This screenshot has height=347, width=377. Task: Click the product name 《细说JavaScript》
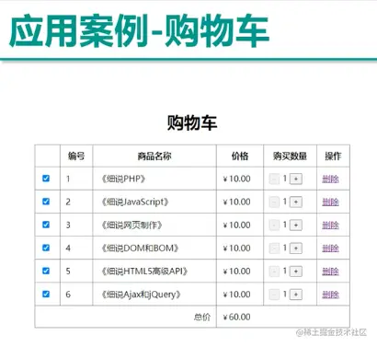pos(135,202)
